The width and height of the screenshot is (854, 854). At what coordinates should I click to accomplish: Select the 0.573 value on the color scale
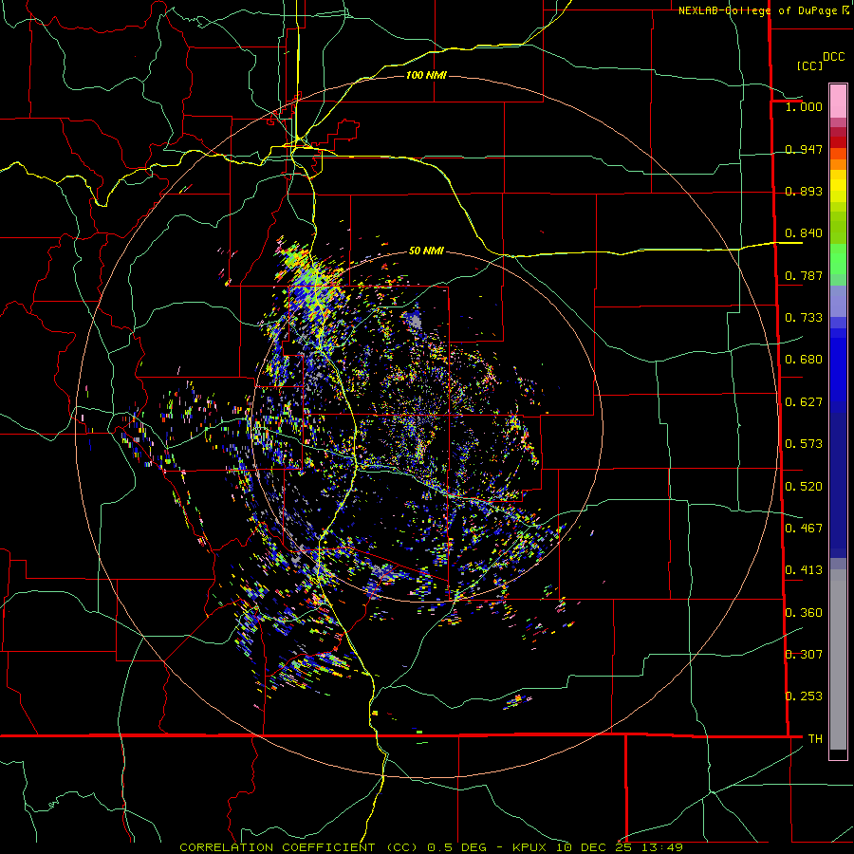(x=804, y=444)
